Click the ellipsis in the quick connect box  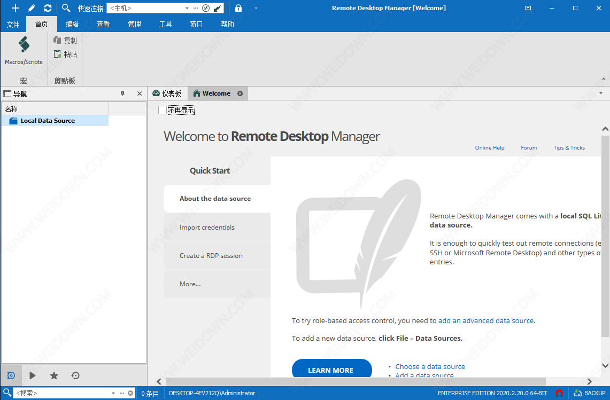click(x=196, y=8)
